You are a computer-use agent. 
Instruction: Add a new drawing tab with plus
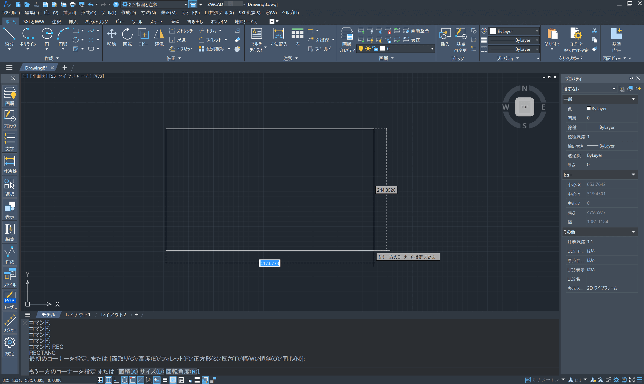(64, 68)
